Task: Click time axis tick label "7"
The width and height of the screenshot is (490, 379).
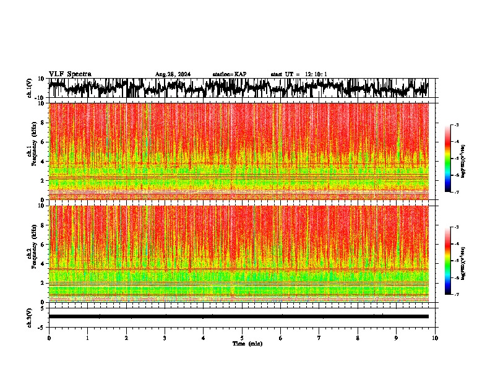Action: [319, 338]
